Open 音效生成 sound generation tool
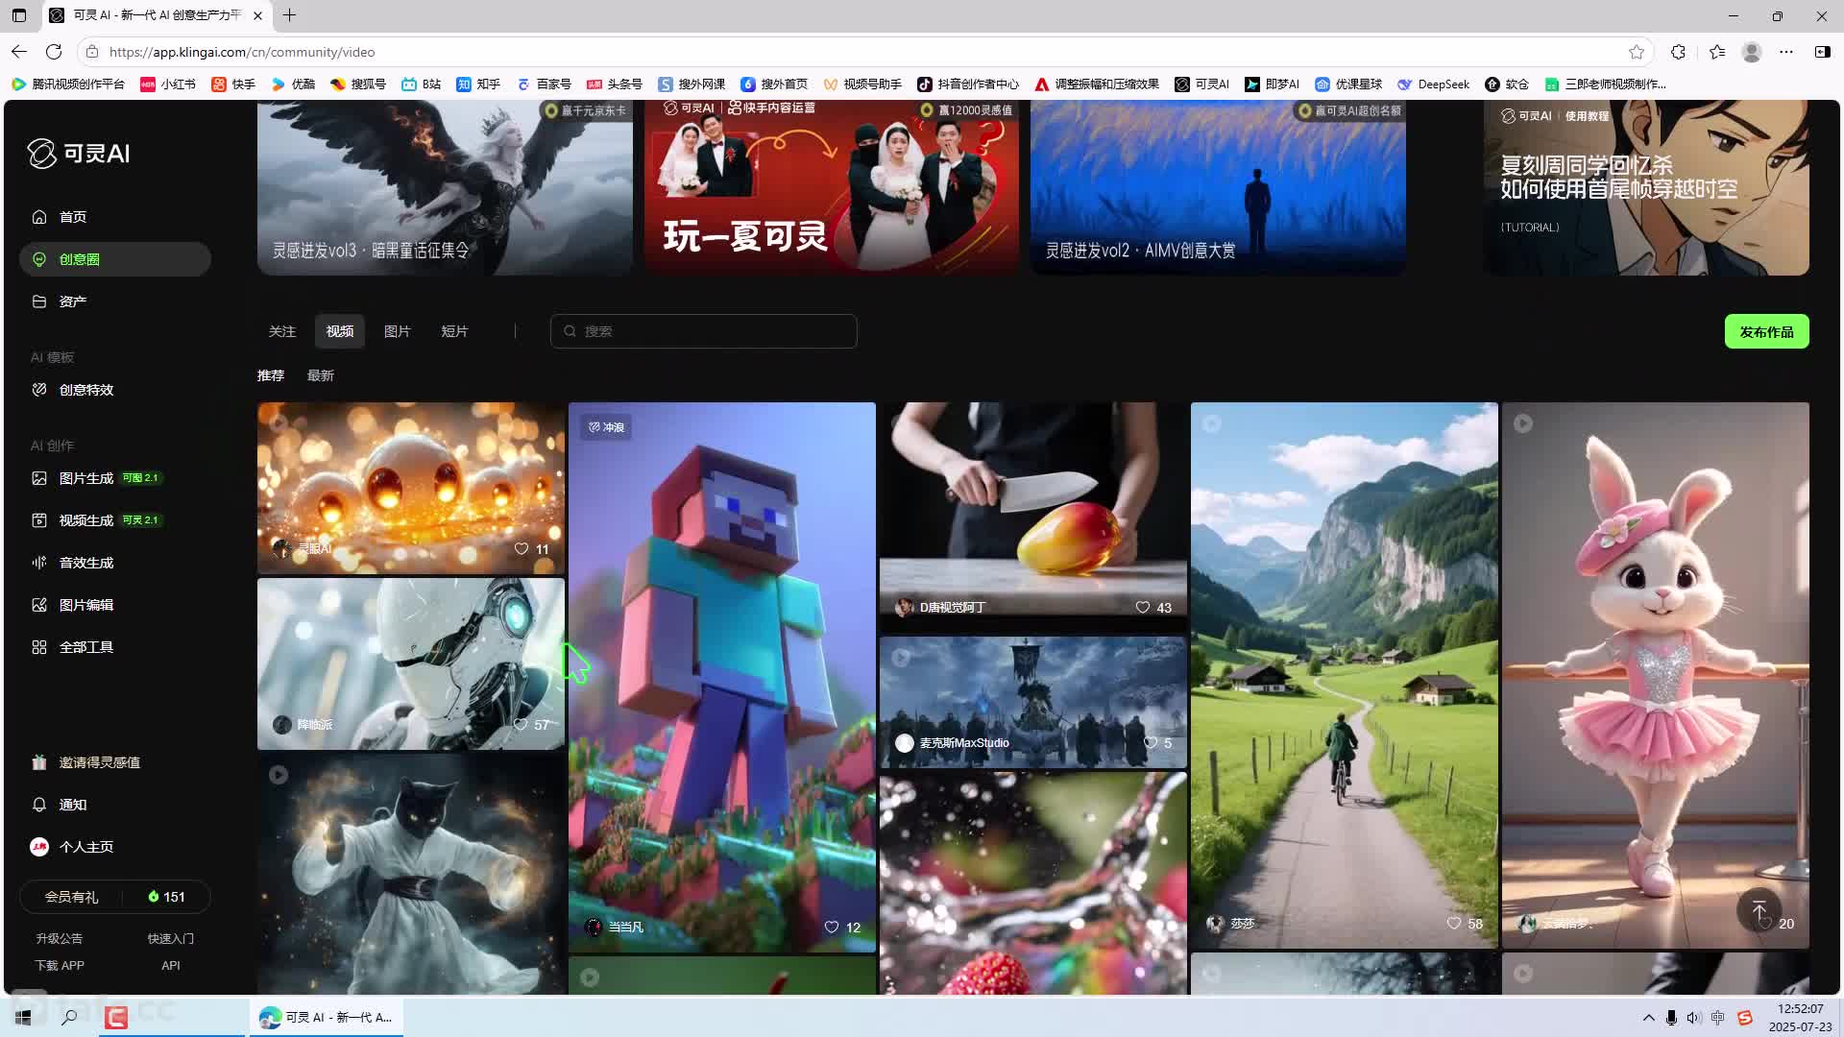 click(85, 563)
